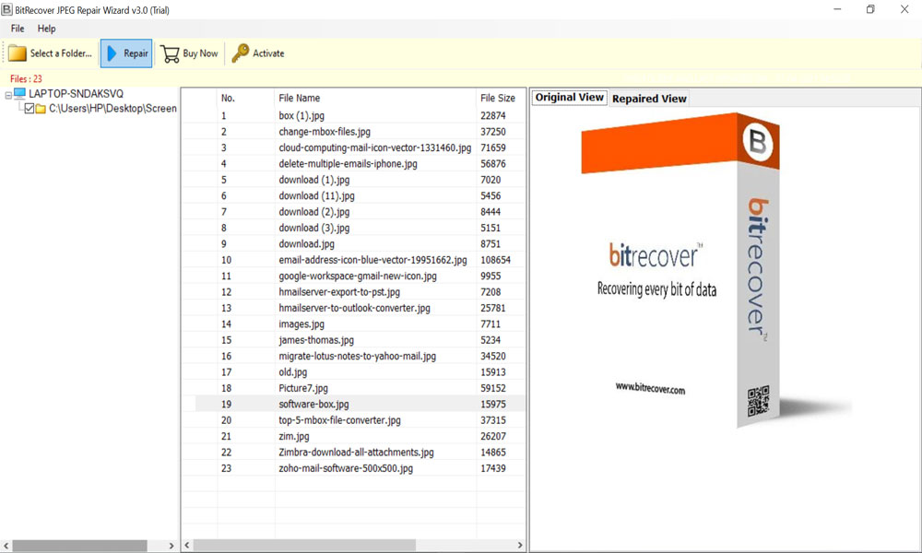Click the file list horizontal scrollbar thumb
Screen dimensions: 922x553
click(x=304, y=546)
